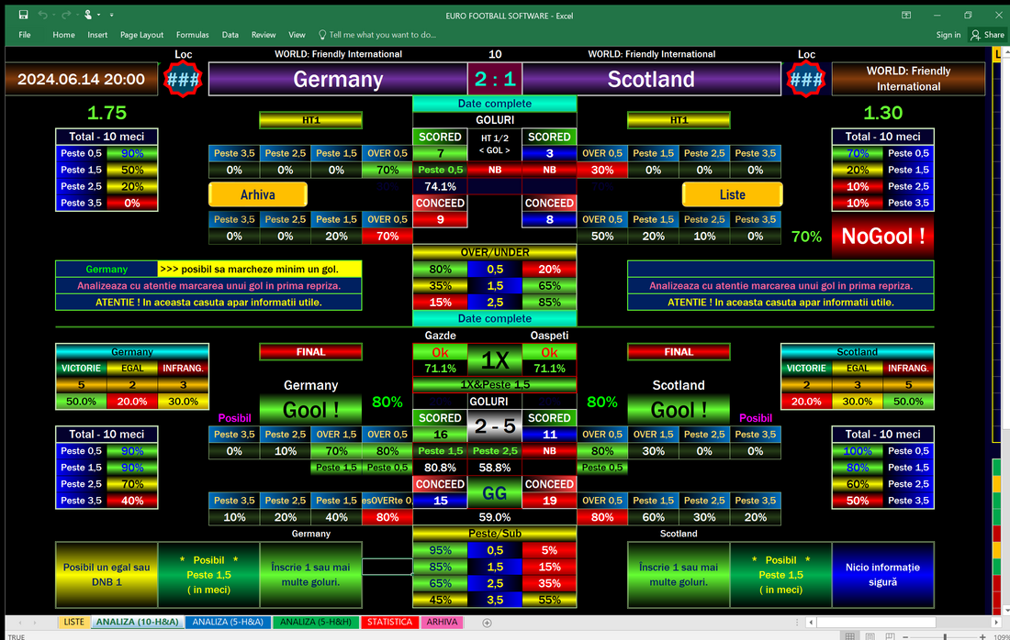
Task: Open Page Layout view from status bar
Action: (x=870, y=635)
